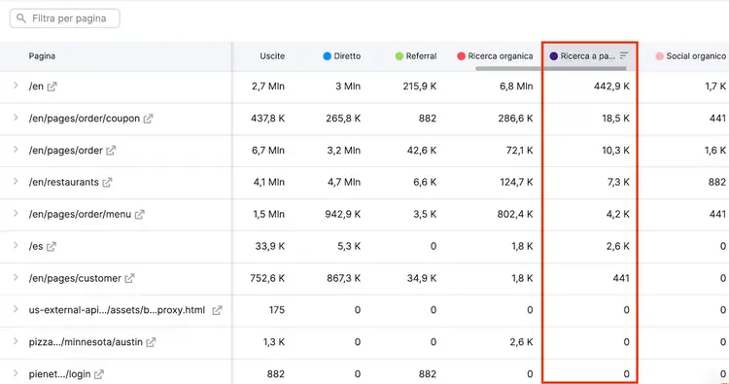
Task: Open /en/pages/order external link icon
Action: [x=111, y=151]
